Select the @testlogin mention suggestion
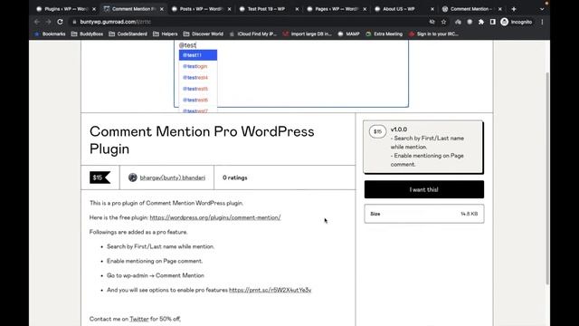 click(198, 66)
